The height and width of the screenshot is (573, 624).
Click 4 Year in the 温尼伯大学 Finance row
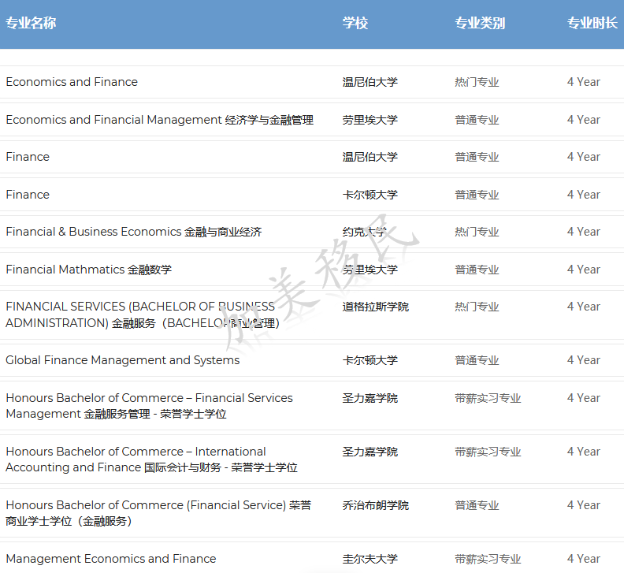pyautogui.click(x=583, y=157)
